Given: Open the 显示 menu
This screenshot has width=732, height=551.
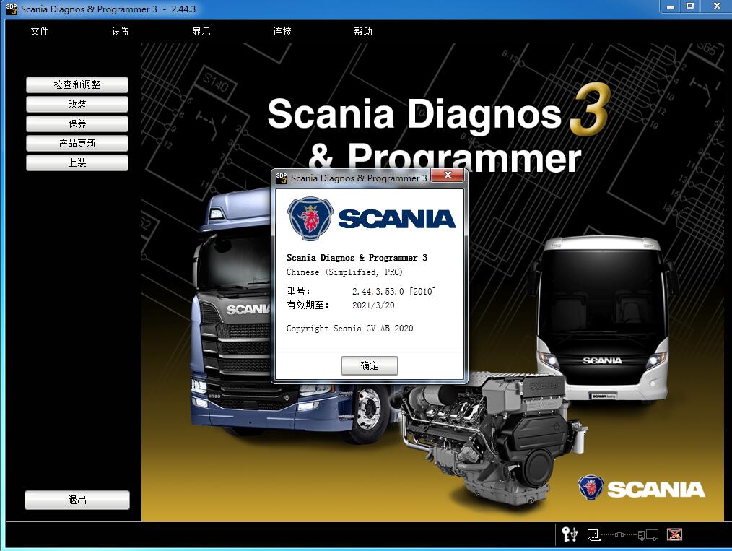Looking at the screenshot, I should point(201,31).
